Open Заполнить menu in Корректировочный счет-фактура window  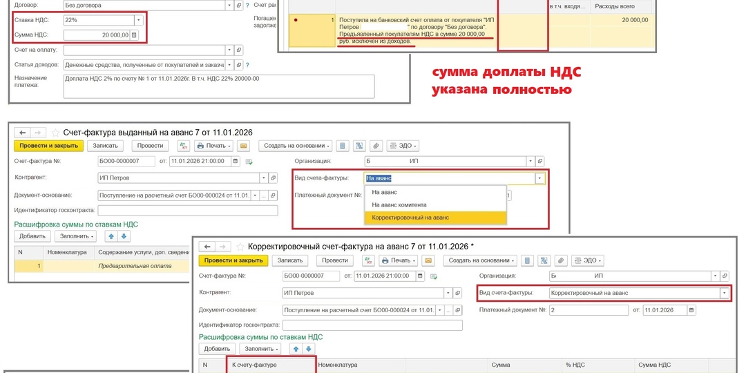[260, 349]
